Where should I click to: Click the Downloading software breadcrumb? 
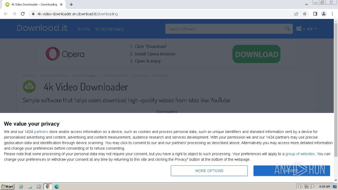[53, 75]
